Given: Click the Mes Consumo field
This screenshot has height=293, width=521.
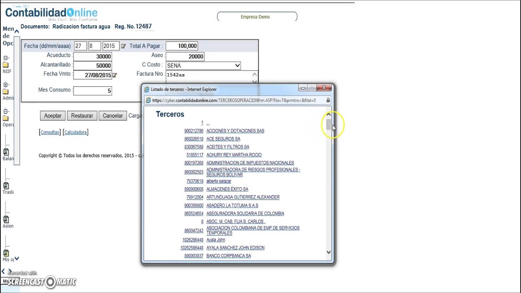Looking at the screenshot, I should 92,91.
